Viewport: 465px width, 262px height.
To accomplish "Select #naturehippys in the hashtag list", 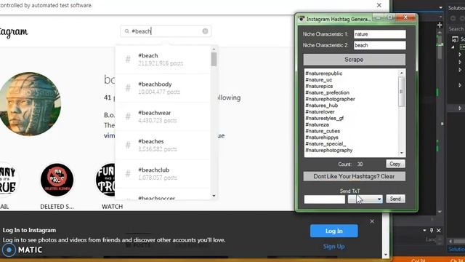I will click(x=322, y=138).
